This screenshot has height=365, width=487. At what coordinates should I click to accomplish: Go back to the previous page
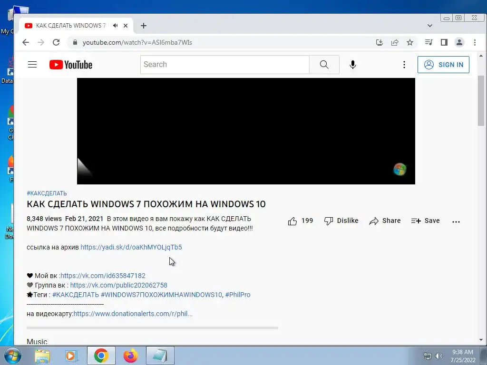(26, 42)
